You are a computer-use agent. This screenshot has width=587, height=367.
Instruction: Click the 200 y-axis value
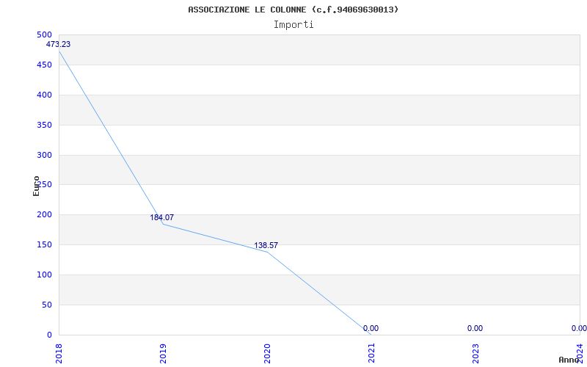coord(44,215)
